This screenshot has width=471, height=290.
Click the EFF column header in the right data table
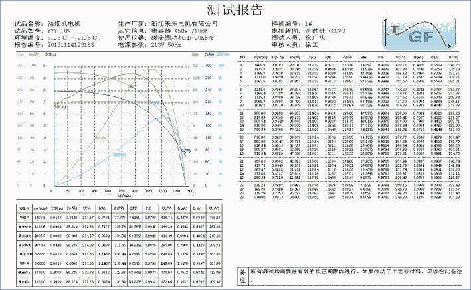pos(363,57)
